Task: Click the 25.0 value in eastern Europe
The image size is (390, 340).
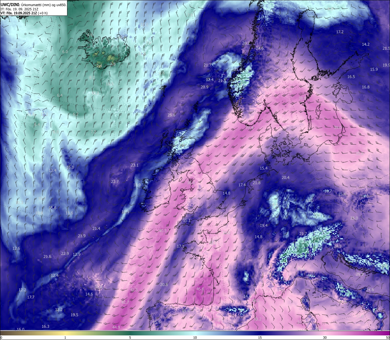Action: coord(354,218)
